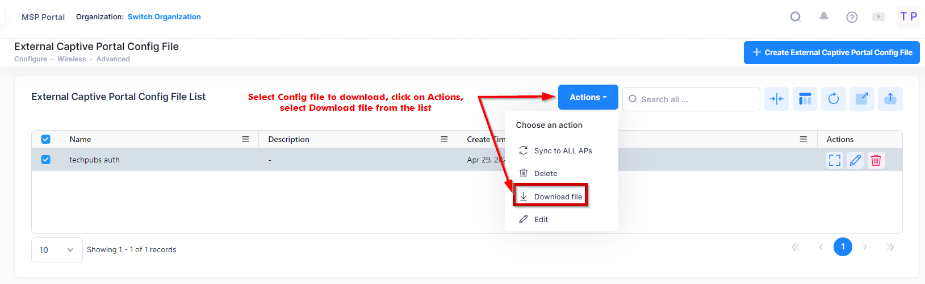Refresh the config file list
925x284 pixels.
833,99
